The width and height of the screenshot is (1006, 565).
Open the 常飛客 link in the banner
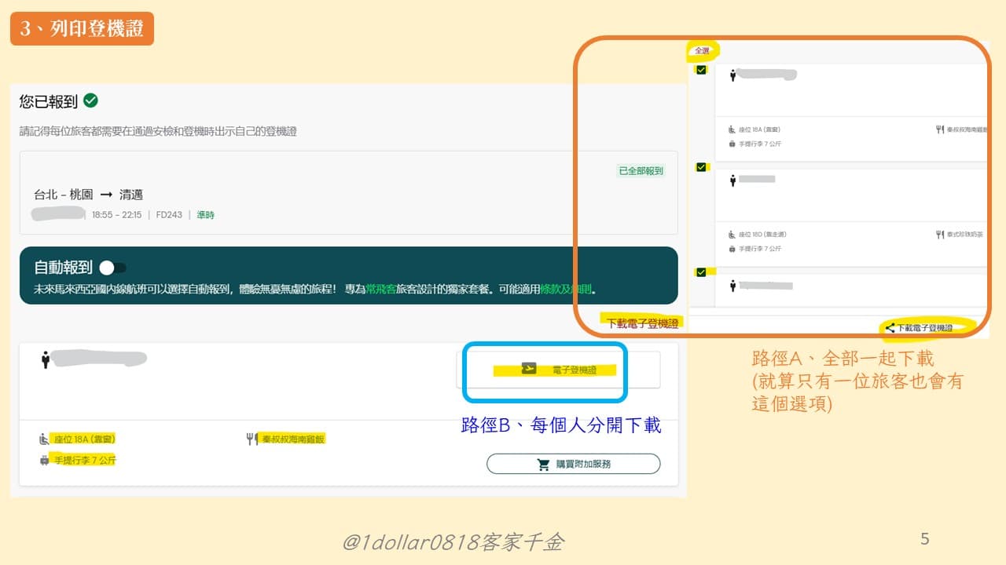coord(381,289)
